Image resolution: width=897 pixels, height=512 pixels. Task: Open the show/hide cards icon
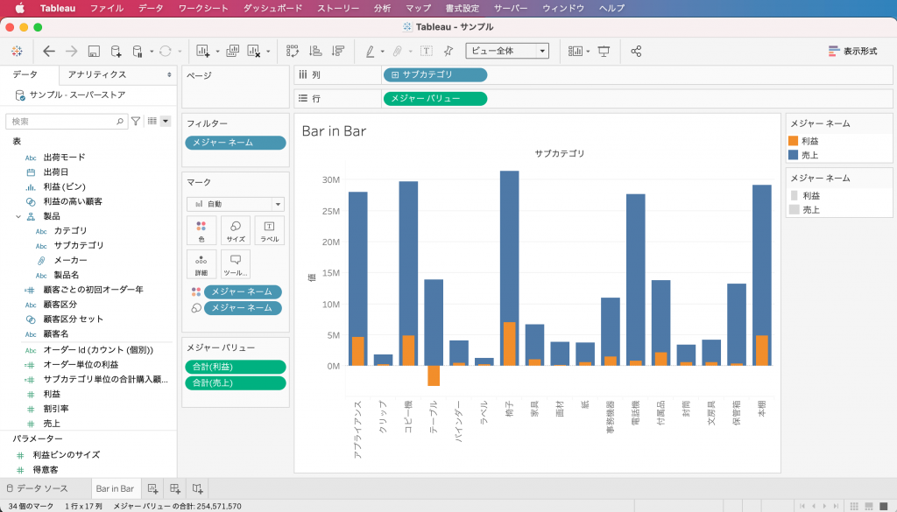tap(575, 52)
